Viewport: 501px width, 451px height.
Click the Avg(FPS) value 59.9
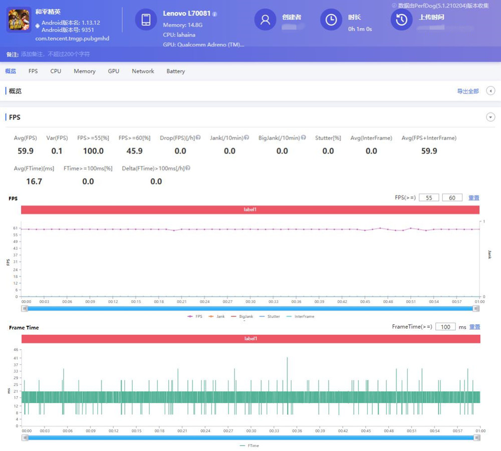(26, 151)
